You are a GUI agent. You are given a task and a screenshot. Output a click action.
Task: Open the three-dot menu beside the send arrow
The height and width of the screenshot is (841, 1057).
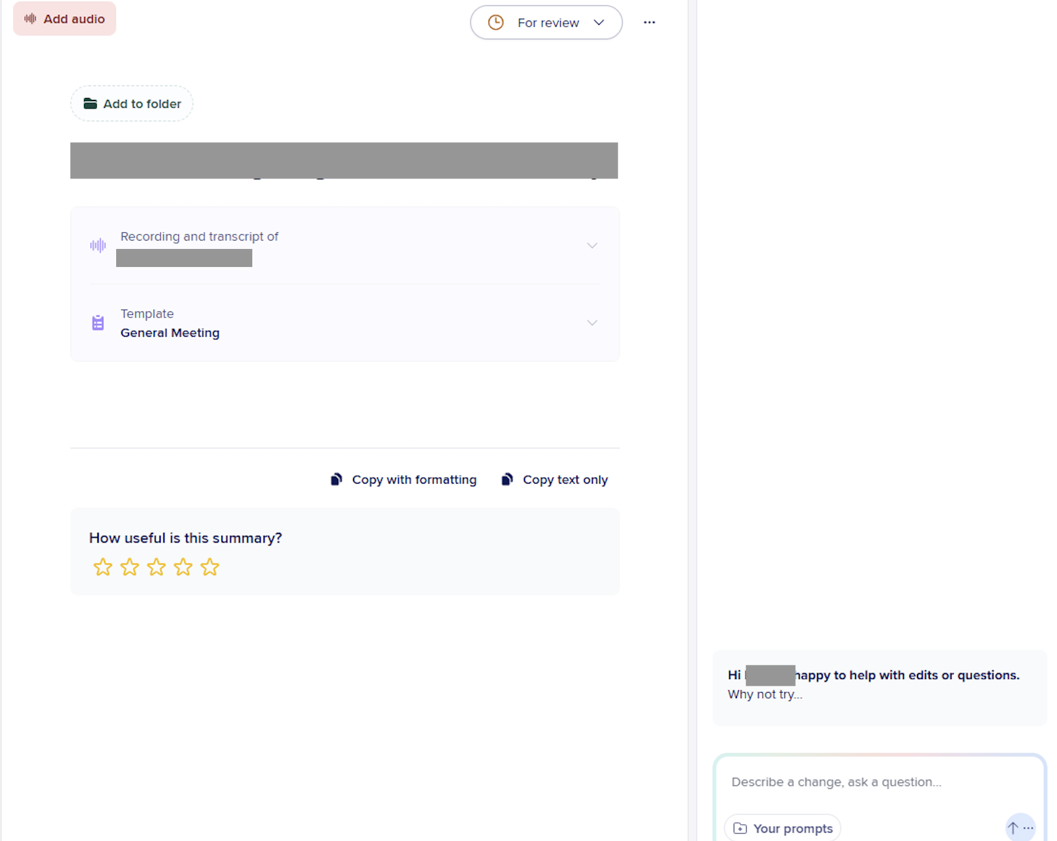tap(1029, 829)
